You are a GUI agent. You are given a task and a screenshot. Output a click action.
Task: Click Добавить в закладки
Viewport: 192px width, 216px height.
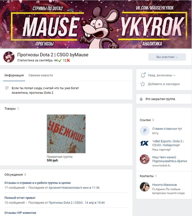click(x=164, y=84)
